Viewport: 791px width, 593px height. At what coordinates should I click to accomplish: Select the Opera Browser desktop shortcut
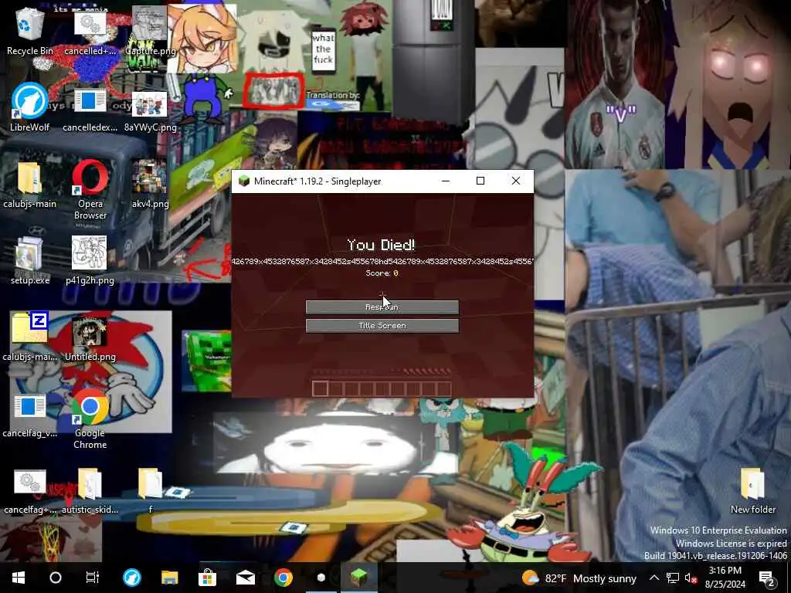[x=90, y=189]
